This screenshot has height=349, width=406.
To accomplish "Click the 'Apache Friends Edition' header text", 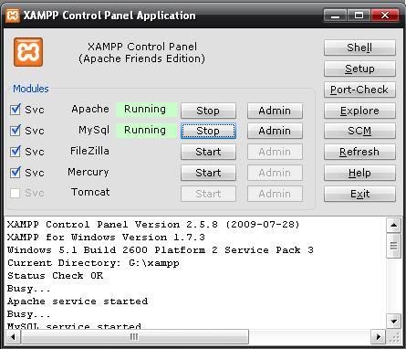I will [141, 58].
